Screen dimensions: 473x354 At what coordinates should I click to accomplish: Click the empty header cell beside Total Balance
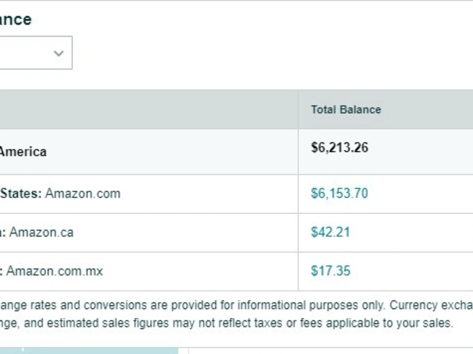tap(149, 110)
